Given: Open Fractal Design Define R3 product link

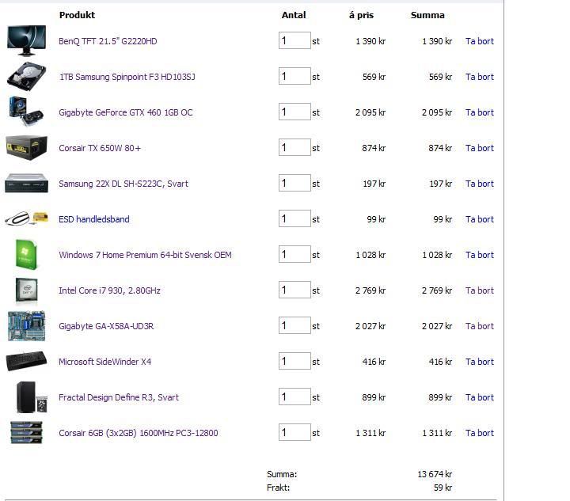Looking at the screenshot, I should pos(119,397).
